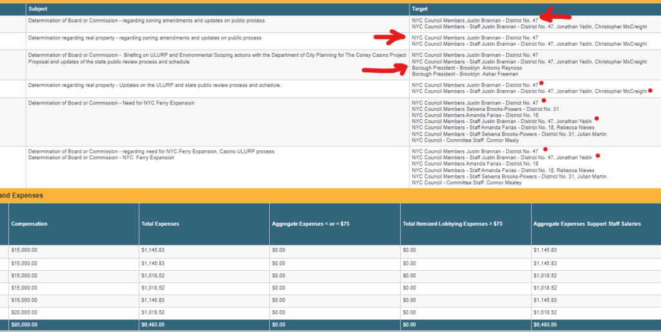The width and height of the screenshot is (661, 332).
Task: Click 'Justin Brannan - District No. 47' in 'Updates on the ULURP' row
Action: (475, 85)
